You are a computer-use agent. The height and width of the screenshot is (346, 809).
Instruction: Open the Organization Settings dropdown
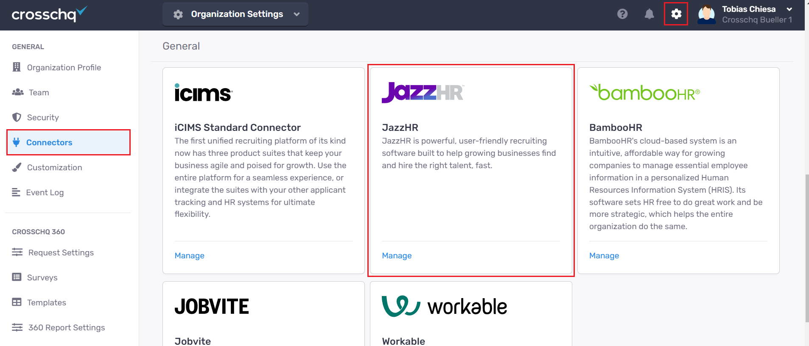point(235,14)
